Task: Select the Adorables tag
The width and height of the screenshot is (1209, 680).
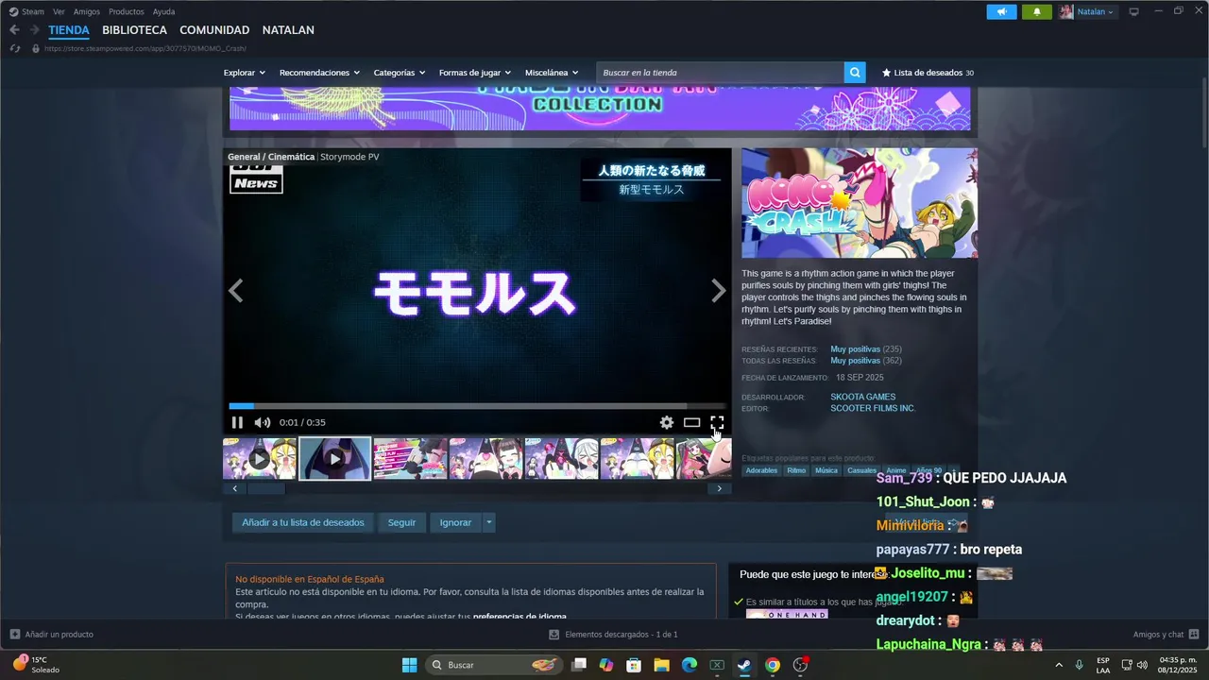Action: point(761,470)
